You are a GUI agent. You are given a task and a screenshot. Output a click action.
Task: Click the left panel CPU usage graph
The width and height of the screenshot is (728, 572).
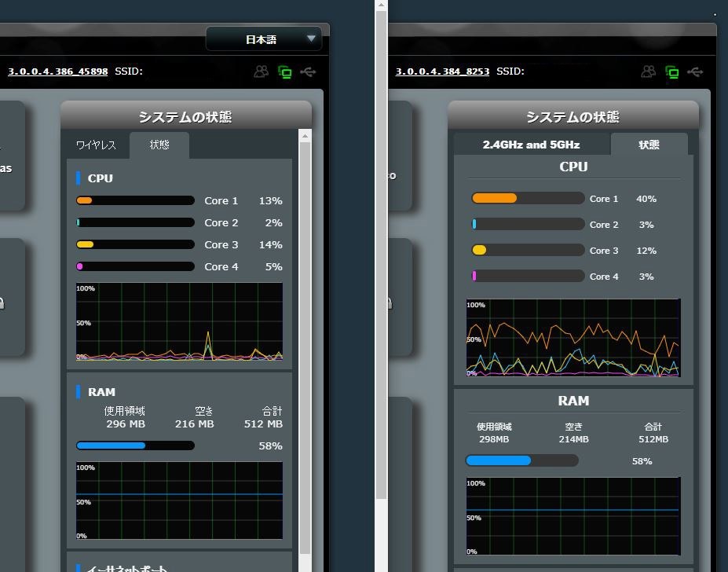click(x=179, y=321)
